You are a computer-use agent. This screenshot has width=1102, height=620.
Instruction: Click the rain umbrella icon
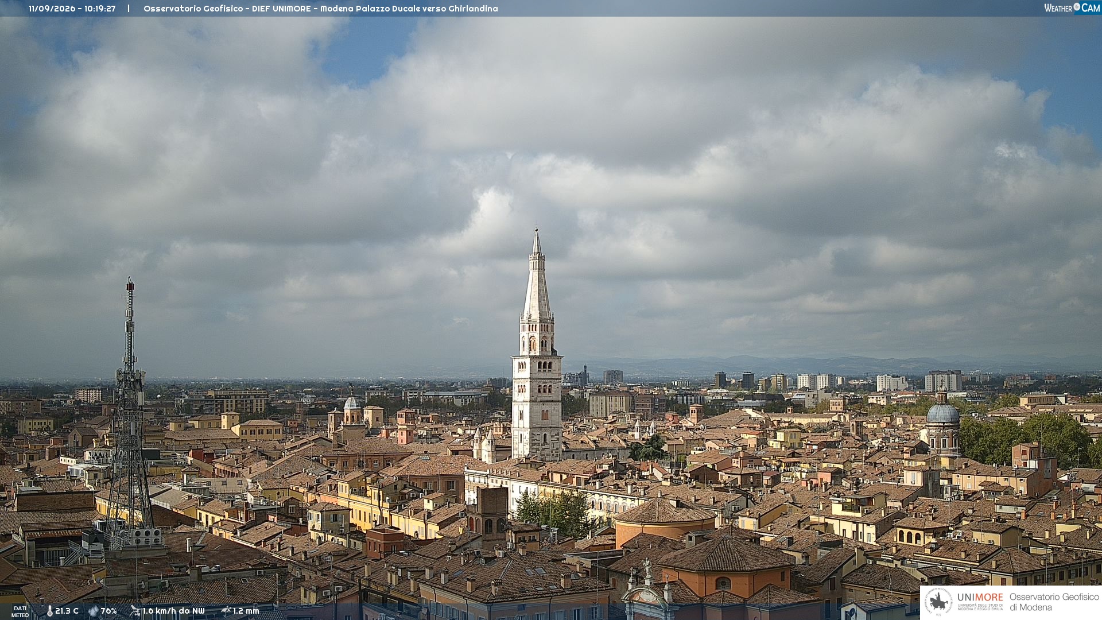pyautogui.click(x=226, y=611)
